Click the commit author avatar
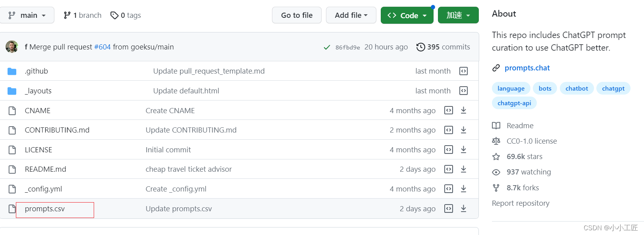 coord(12,47)
